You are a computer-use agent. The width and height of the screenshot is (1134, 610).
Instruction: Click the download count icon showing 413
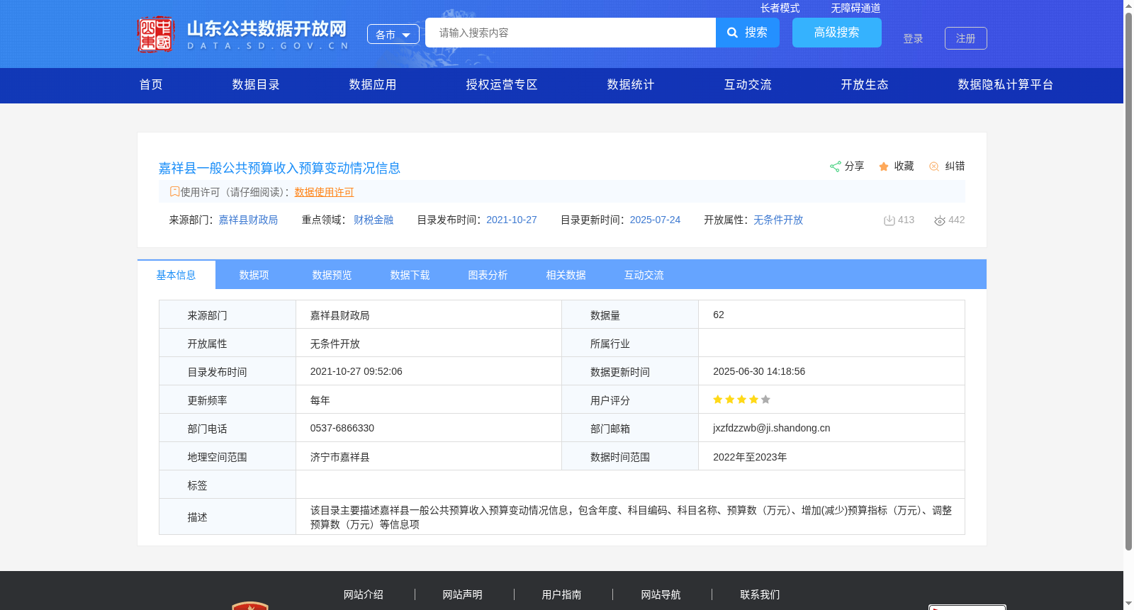tap(889, 220)
